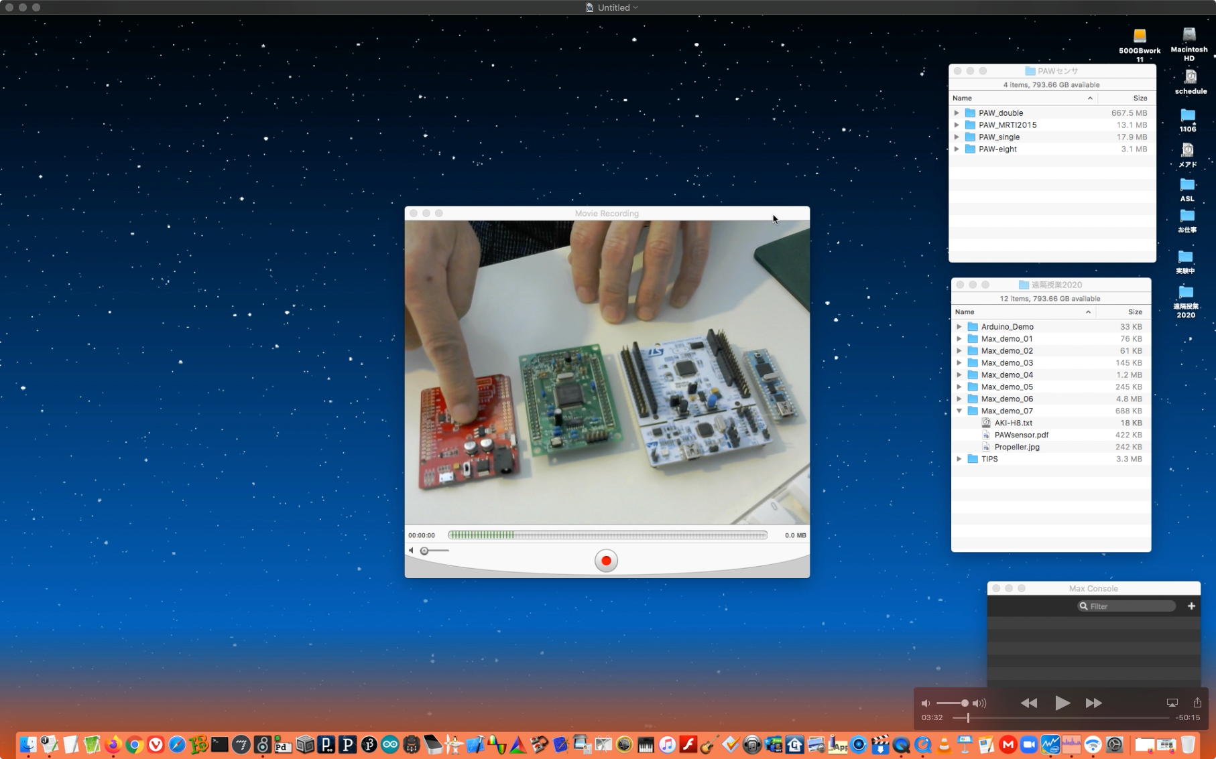Click the playback timeline scrubber at 03:32
This screenshot has height=759, width=1216.
coord(968,717)
